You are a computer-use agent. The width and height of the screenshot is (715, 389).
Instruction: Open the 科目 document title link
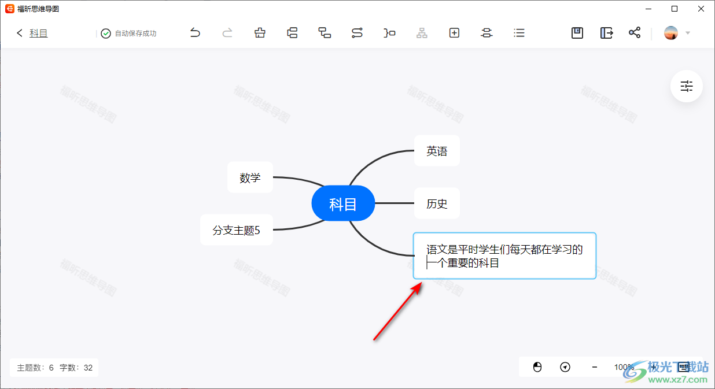39,34
